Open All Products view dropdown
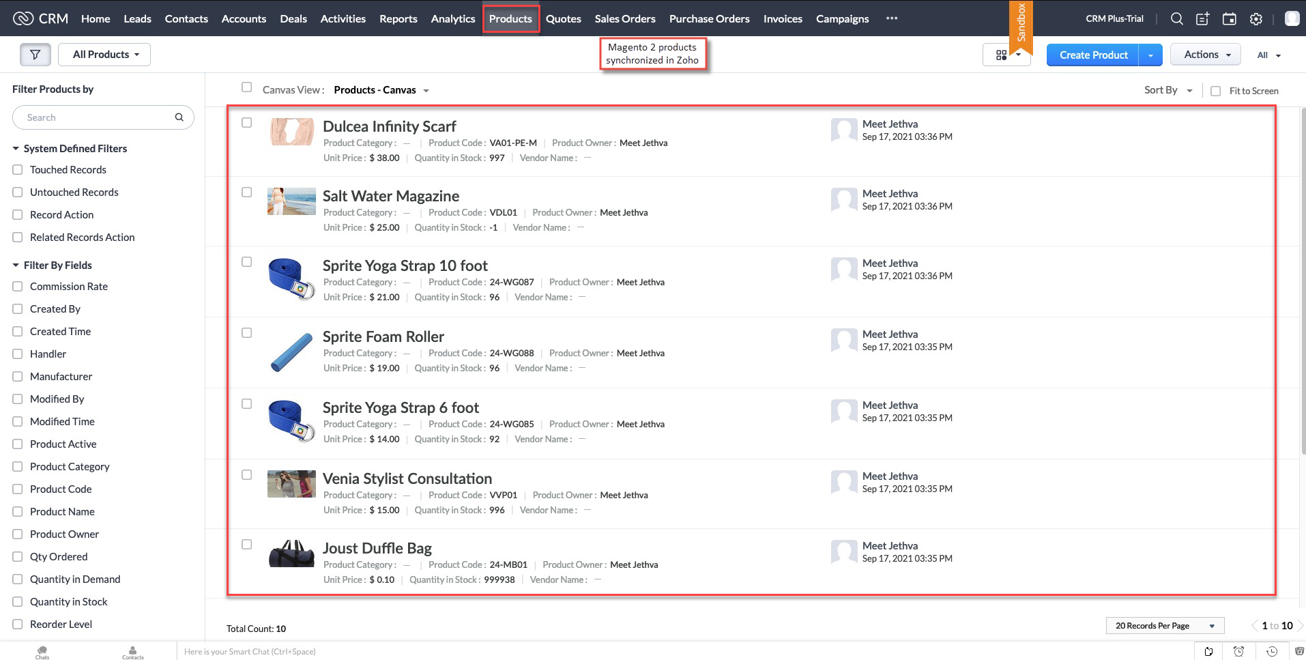 [x=104, y=55]
